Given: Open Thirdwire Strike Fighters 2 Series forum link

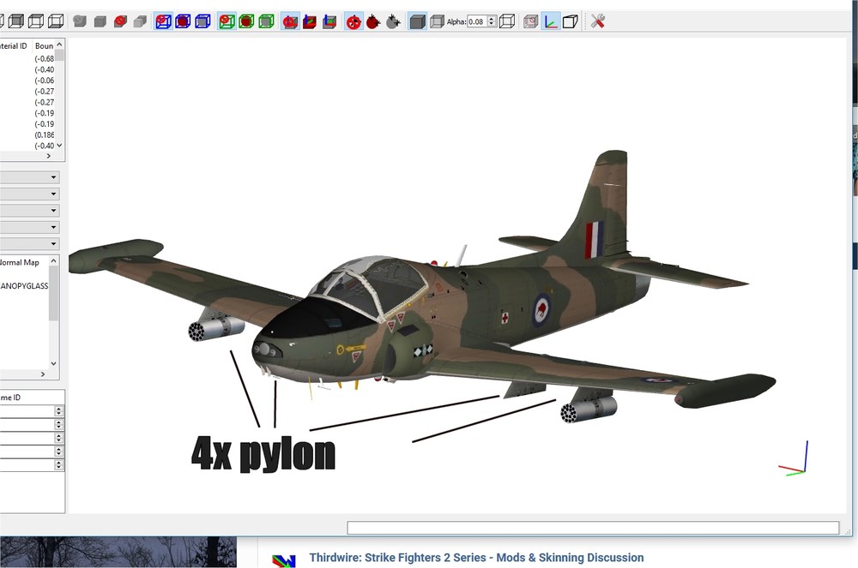Looking at the screenshot, I should coord(476,558).
